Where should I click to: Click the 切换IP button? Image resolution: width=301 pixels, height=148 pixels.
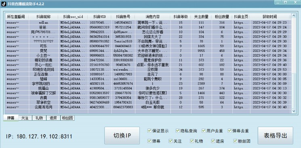122,136
